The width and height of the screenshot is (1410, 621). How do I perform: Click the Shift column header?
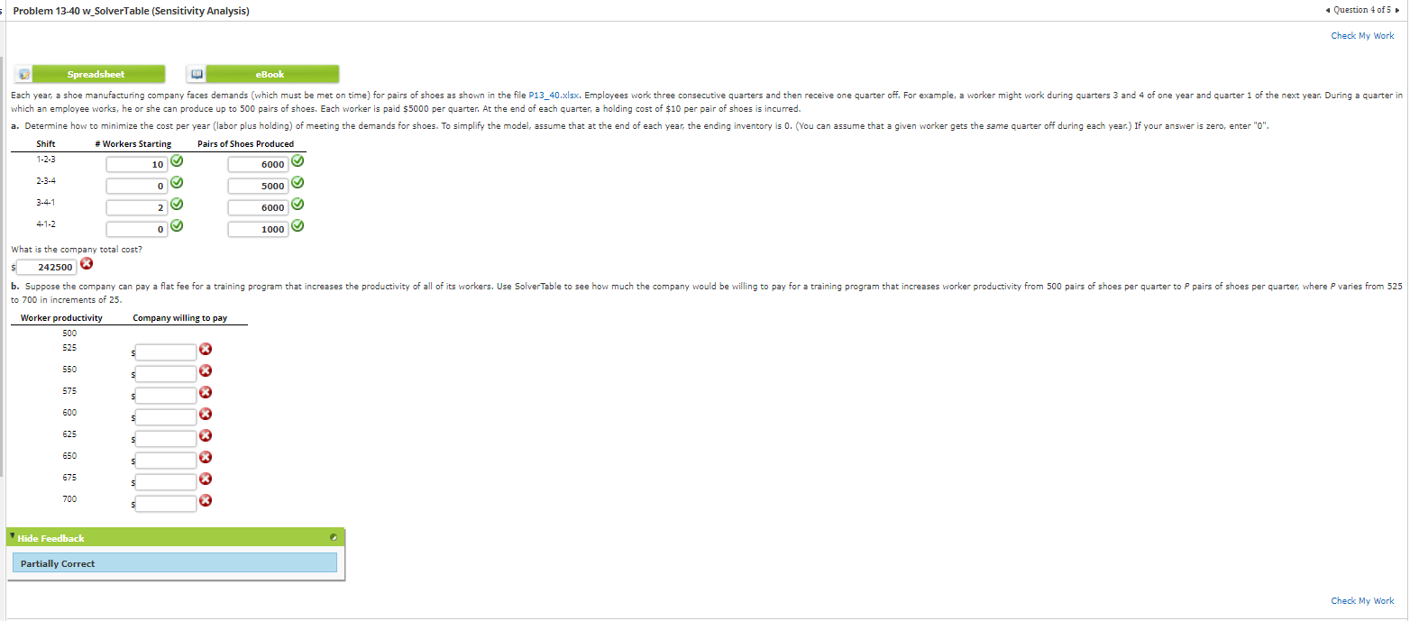click(46, 144)
